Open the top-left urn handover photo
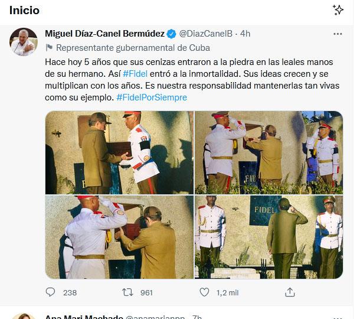Viewport: 360px width, 319px height. tap(119, 152)
